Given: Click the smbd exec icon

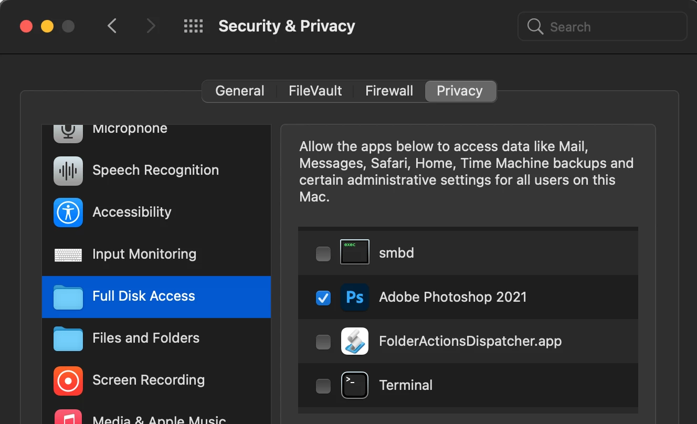Looking at the screenshot, I should (355, 252).
